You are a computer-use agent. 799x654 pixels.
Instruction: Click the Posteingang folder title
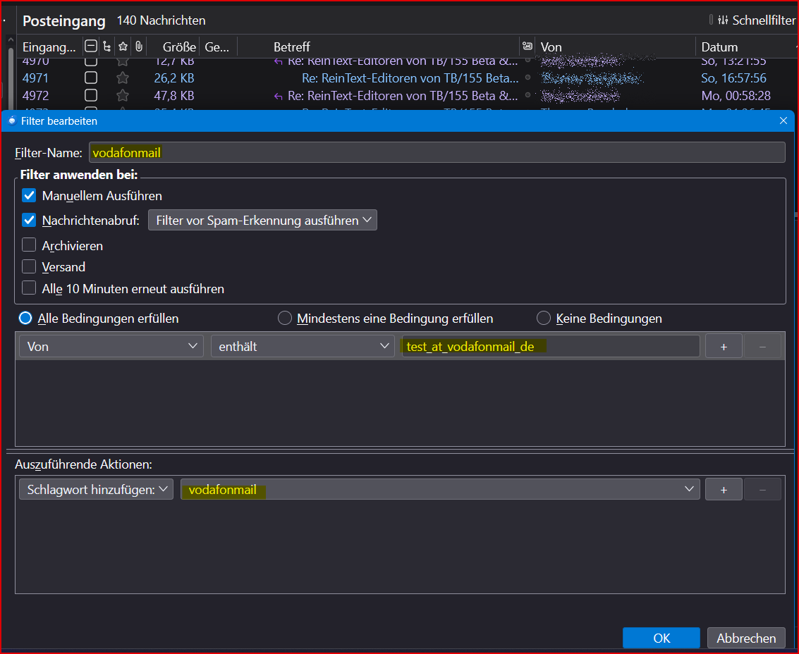pyautogui.click(x=64, y=21)
